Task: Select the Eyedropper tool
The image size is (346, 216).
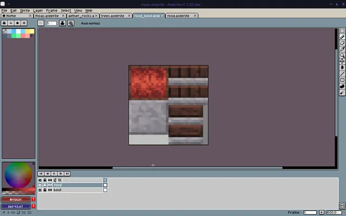Action: click(342, 49)
